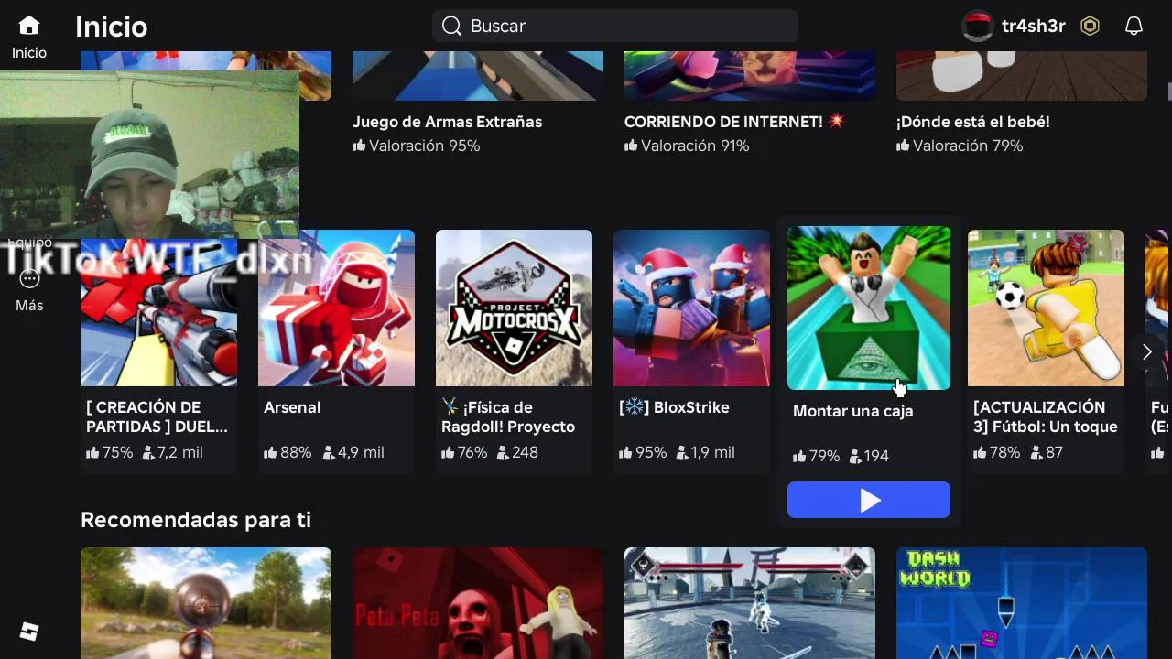
Task: Click the Montar una caja title
Action: (x=853, y=411)
